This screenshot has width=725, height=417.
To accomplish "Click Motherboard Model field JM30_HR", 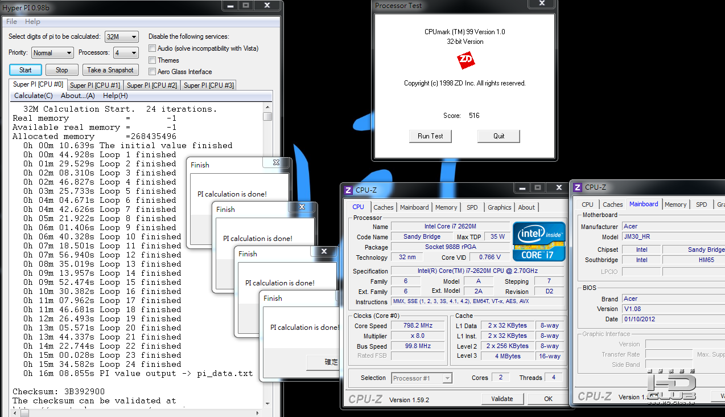I will 673,237.
